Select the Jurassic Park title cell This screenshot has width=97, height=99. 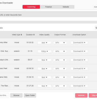(x=4, y=69)
